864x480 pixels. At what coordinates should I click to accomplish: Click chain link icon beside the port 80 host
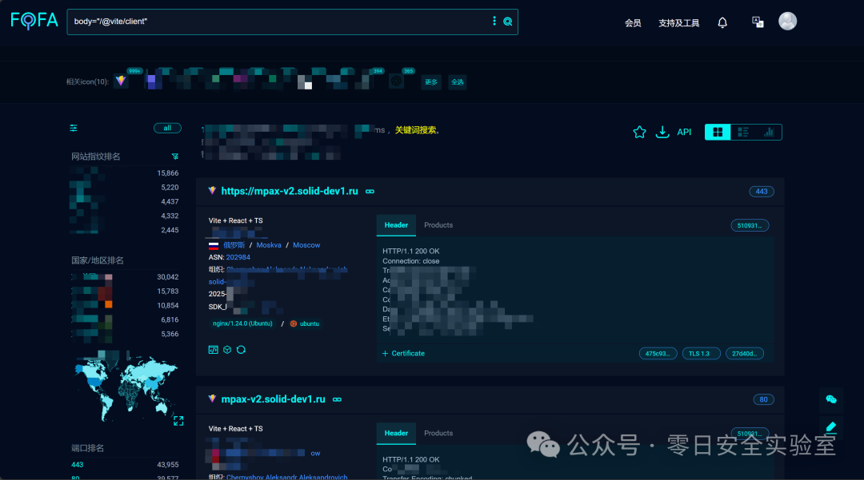point(337,399)
